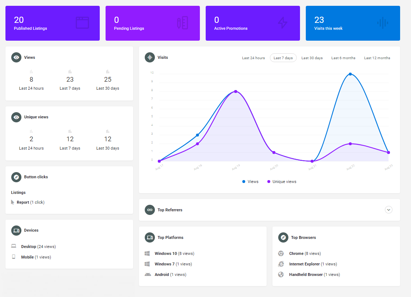Click the Mobile phone icon
Image resolution: width=411 pixels, height=297 pixels.
pos(14,257)
